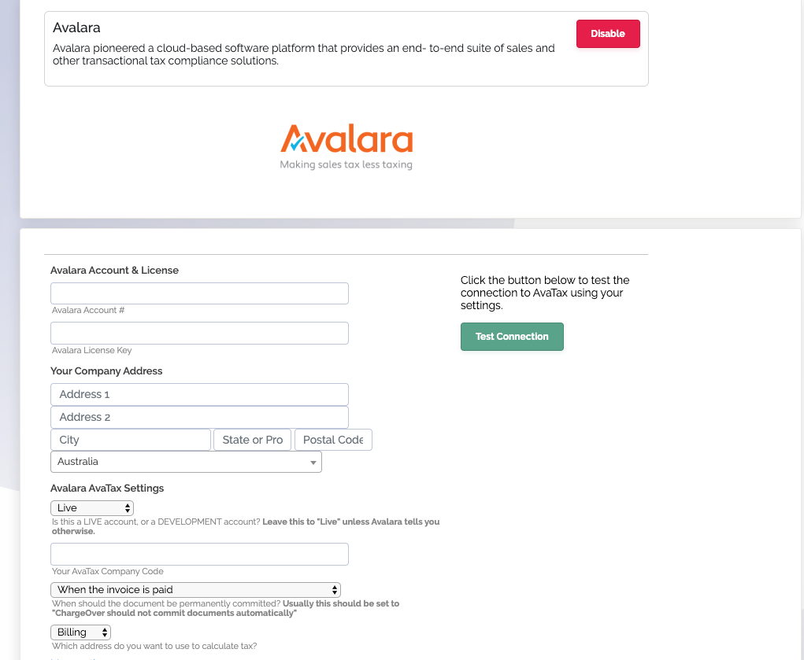This screenshot has width=804, height=660.
Task: Click into the City field
Action: coord(131,440)
